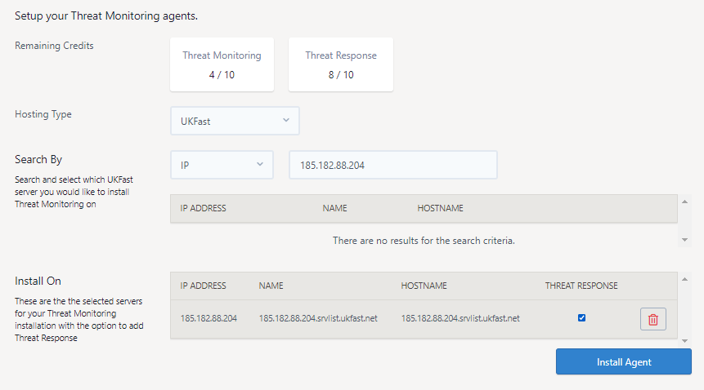Expand the Search By IP dropdown
704x390 pixels.
click(222, 165)
